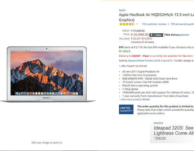The height and width of the screenshot is (151, 194).
Task: Click the Limited Quantity badge
Action: coord(126,109)
